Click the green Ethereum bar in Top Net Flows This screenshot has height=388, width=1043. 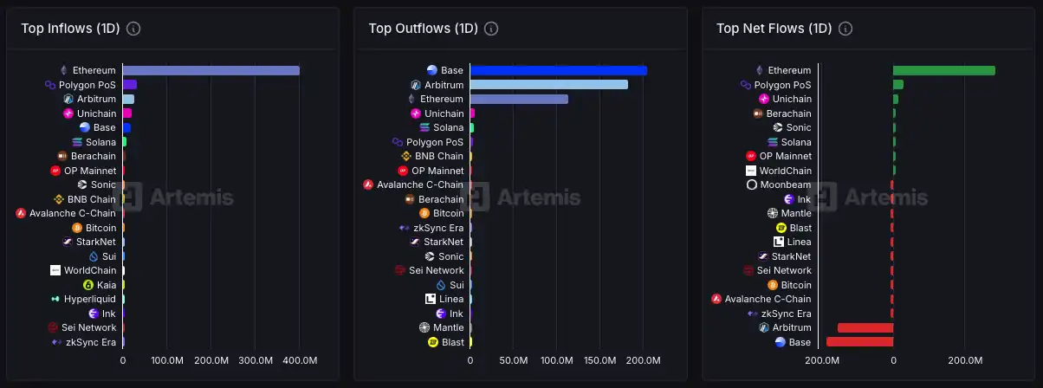(944, 70)
